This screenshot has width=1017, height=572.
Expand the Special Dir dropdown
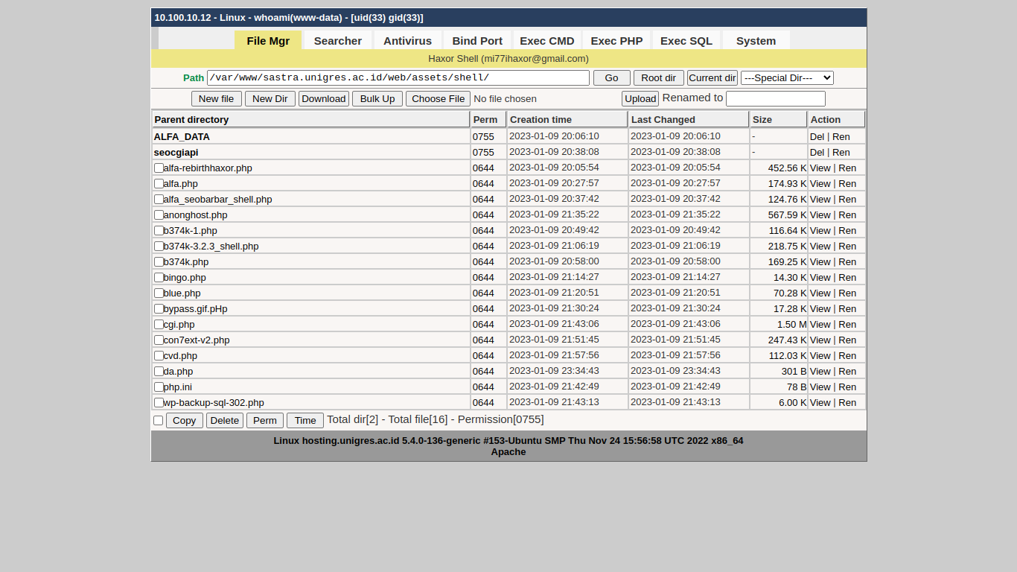(787, 78)
